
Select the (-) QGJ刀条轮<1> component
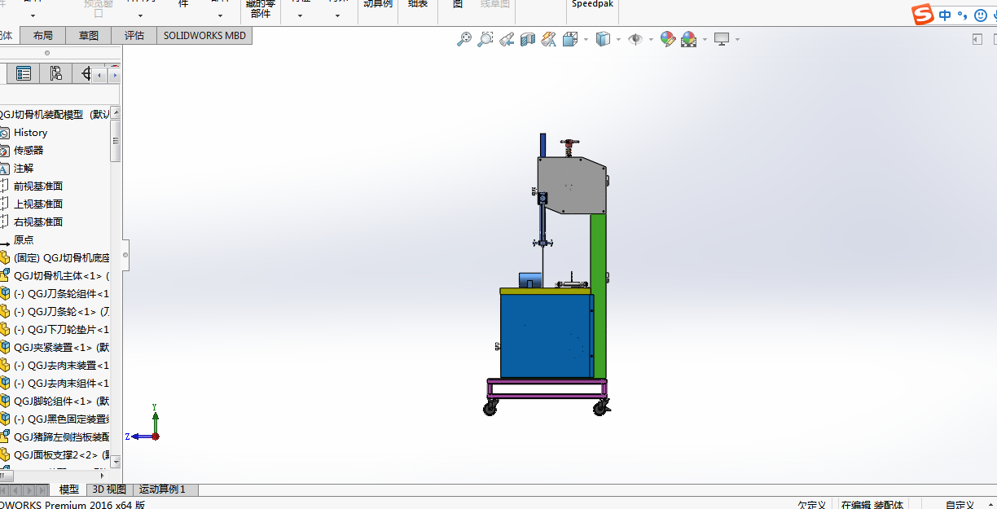coord(61,312)
